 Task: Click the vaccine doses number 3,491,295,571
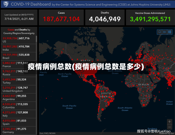(x=150, y=19)
